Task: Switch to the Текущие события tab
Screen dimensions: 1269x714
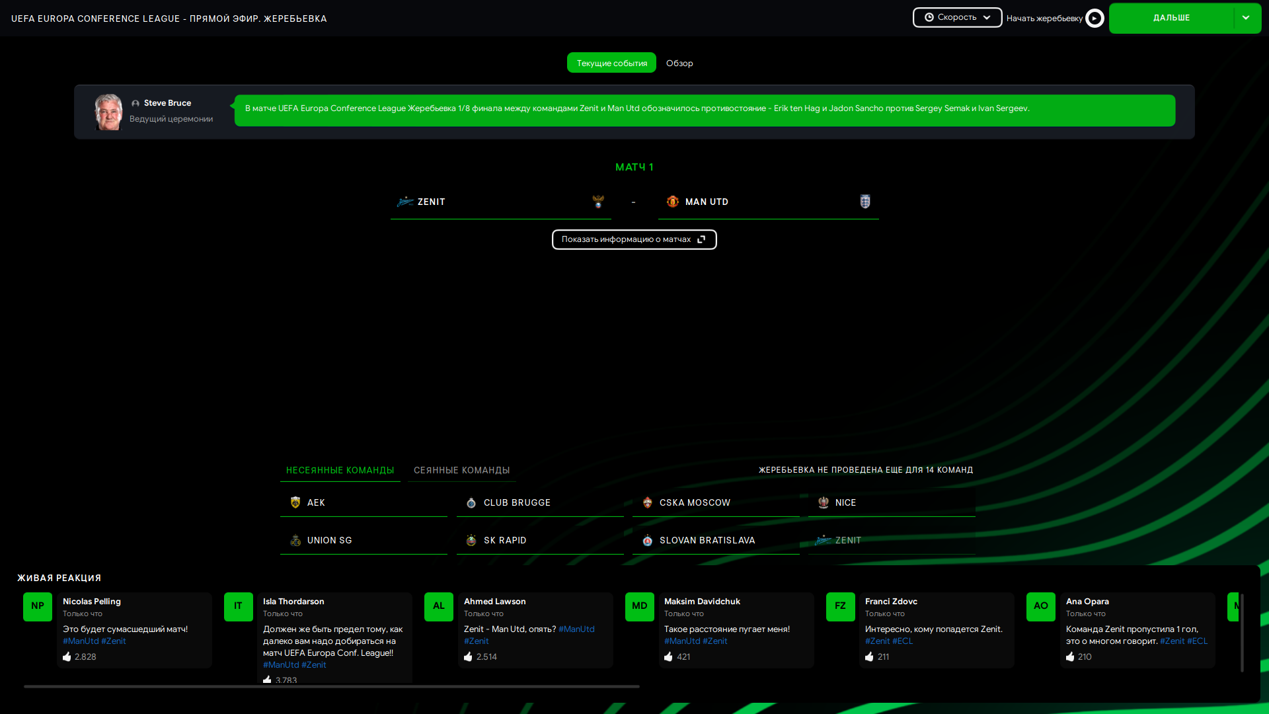Action: pos(611,63)
